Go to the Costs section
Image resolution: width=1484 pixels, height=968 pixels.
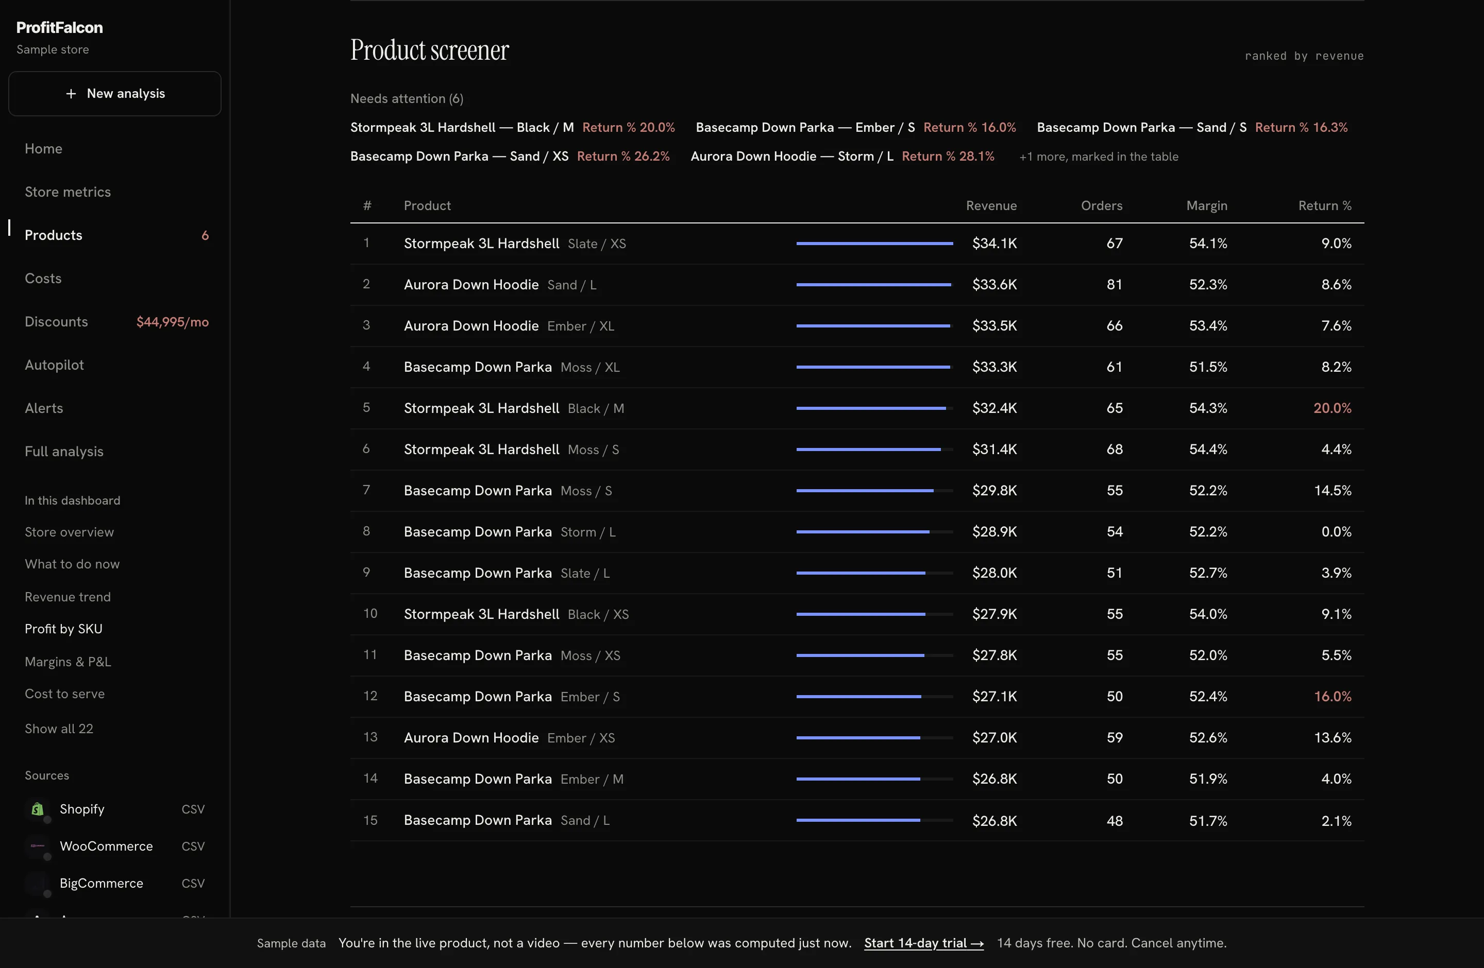click(x=43, y=279)
